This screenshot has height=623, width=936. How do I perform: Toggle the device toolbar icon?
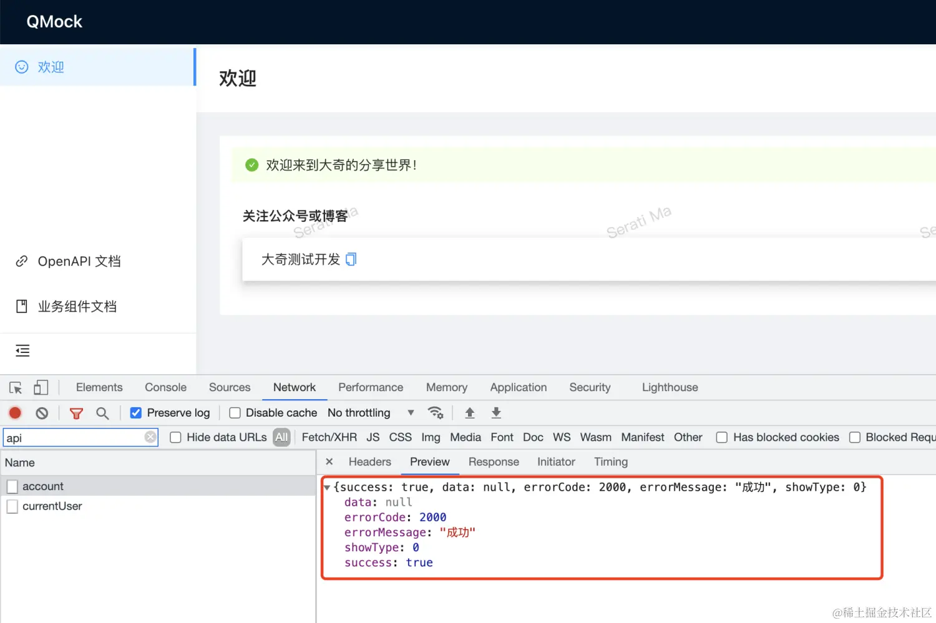coord(41,388)
